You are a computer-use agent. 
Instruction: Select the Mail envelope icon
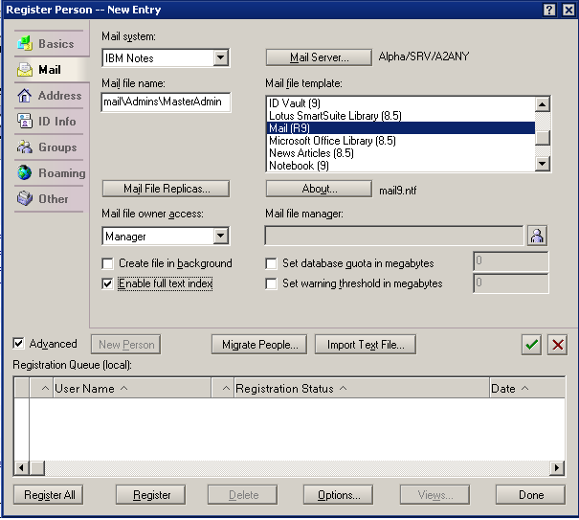point(24,70)
